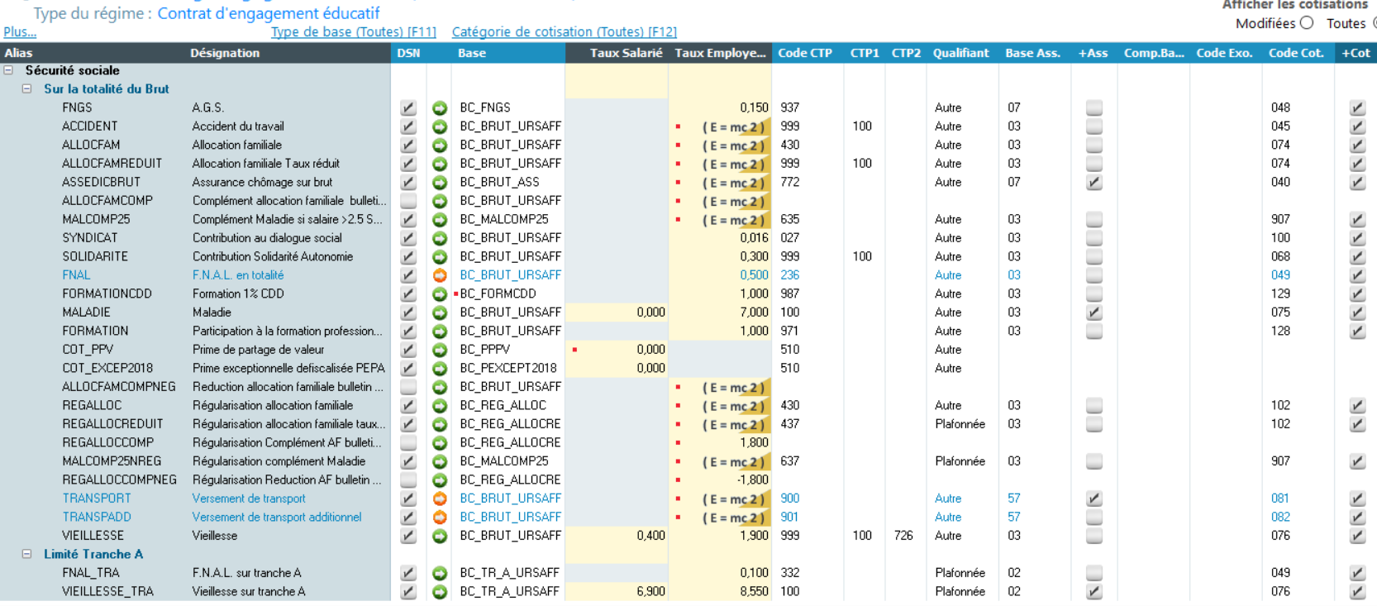Click the green arrow icon in the MALCOMP25NREG row
The image size is (1377, 606).
point(440,461)
